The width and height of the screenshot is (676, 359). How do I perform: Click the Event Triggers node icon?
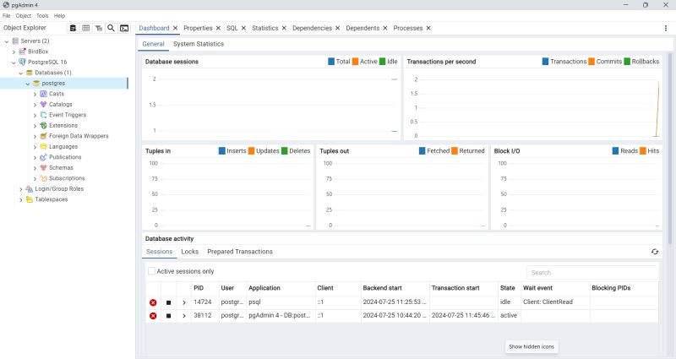44,115
